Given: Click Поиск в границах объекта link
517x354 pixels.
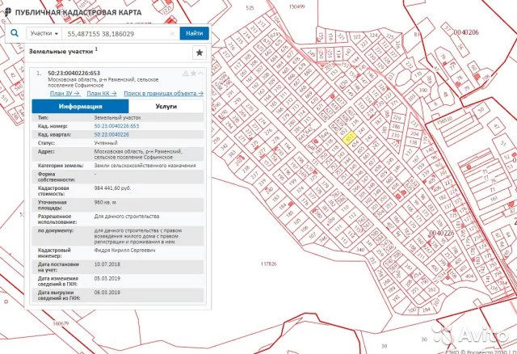Looking at the screenshot, I should tap(163, 94).
